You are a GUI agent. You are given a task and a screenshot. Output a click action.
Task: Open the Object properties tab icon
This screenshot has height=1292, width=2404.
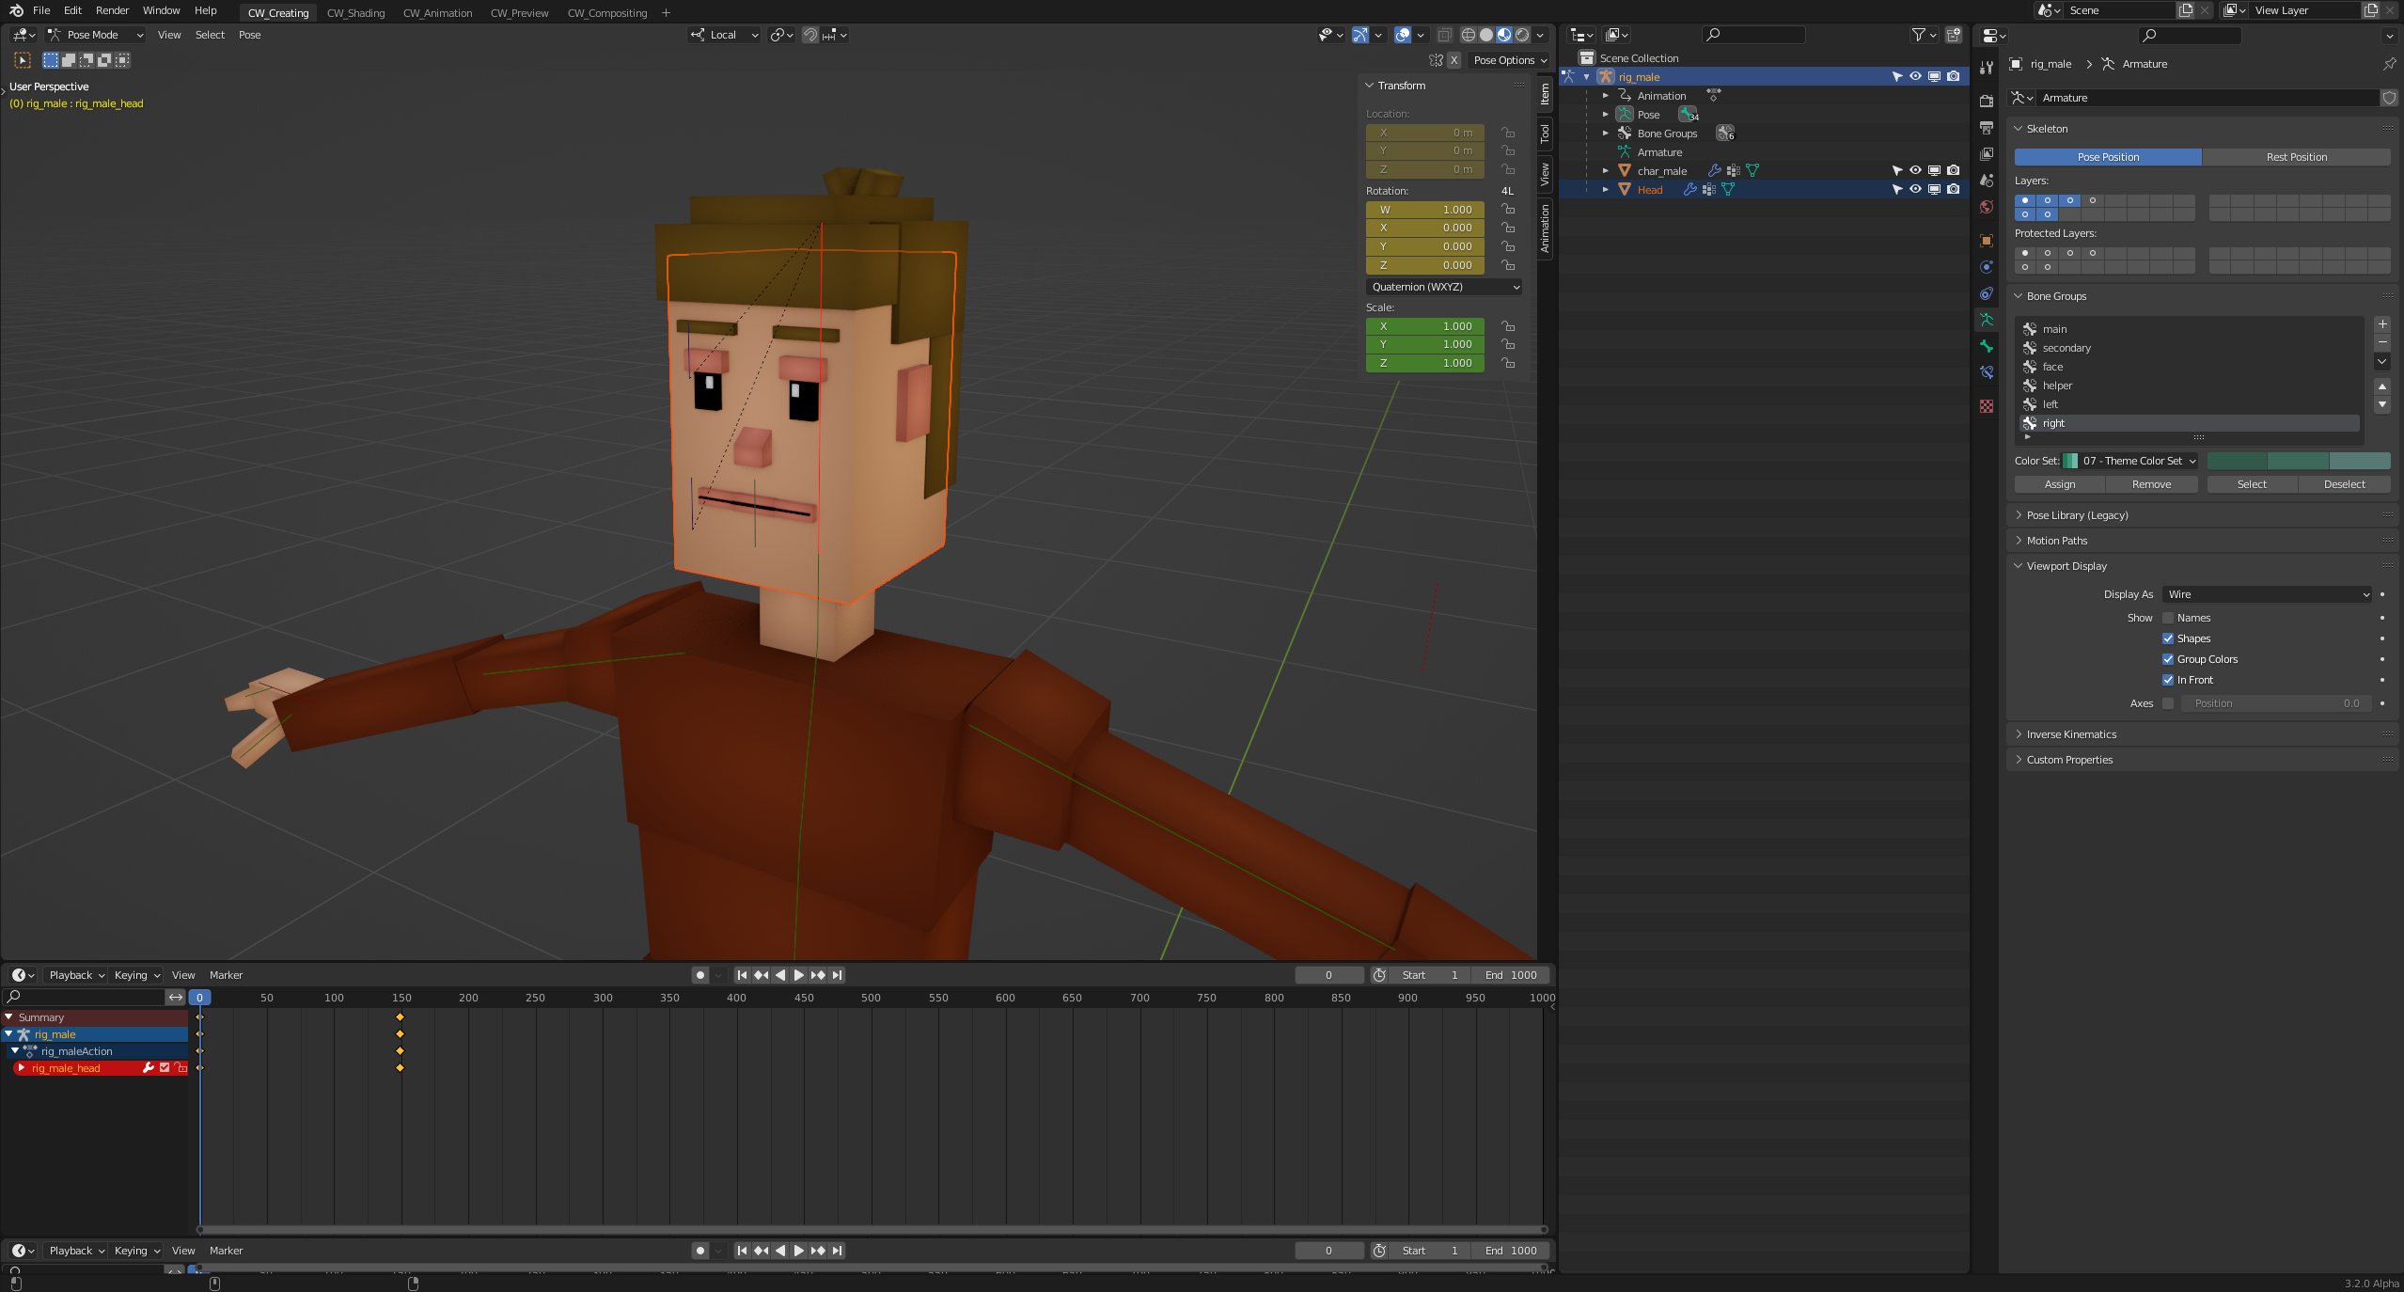point(1986,241)
